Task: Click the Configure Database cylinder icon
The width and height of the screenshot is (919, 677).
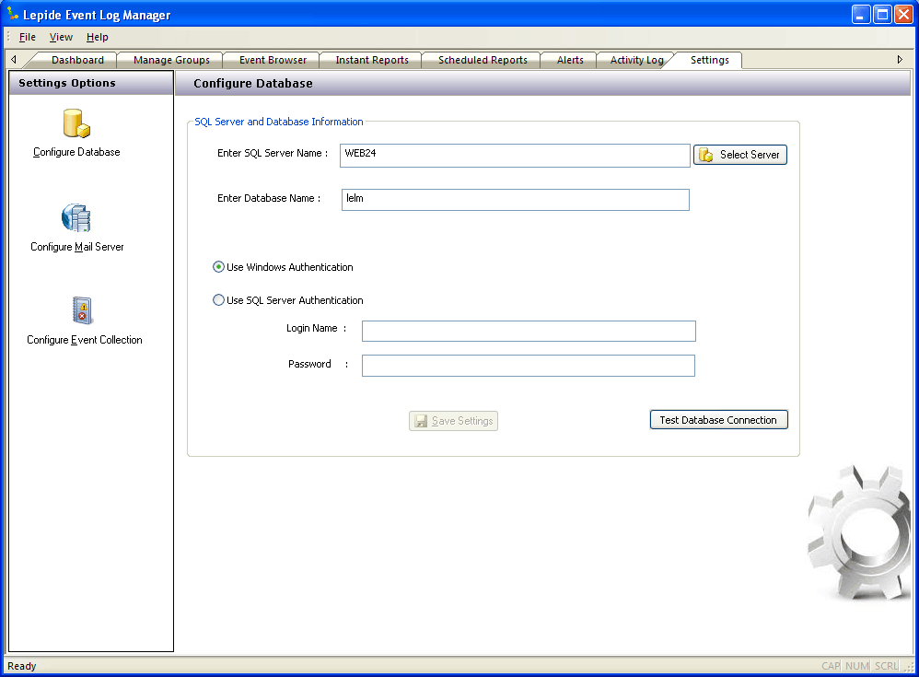Action: click(x=76, y=123)
